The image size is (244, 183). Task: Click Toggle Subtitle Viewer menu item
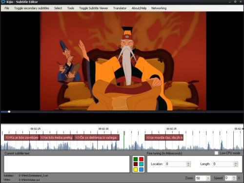point(94,8)
